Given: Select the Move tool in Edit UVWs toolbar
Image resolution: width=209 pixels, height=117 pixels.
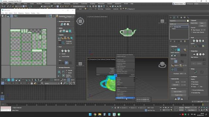Looking at the screenshot, I should click(x=3, y=16).
